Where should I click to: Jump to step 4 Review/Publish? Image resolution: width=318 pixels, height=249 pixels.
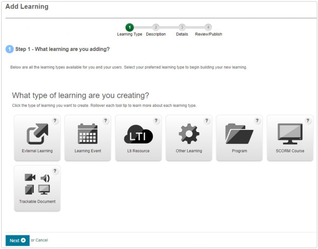click(208, 28)
